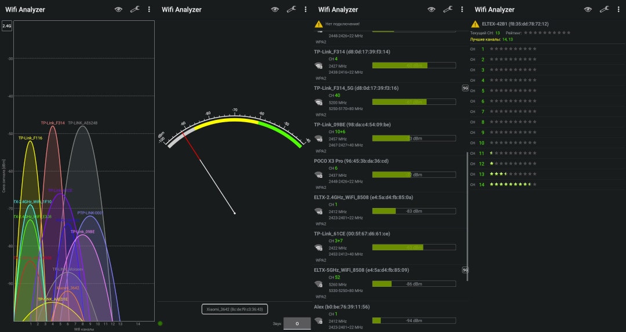
Task: Switch the 2.4G band badge on graph
Action: [7, 26]
